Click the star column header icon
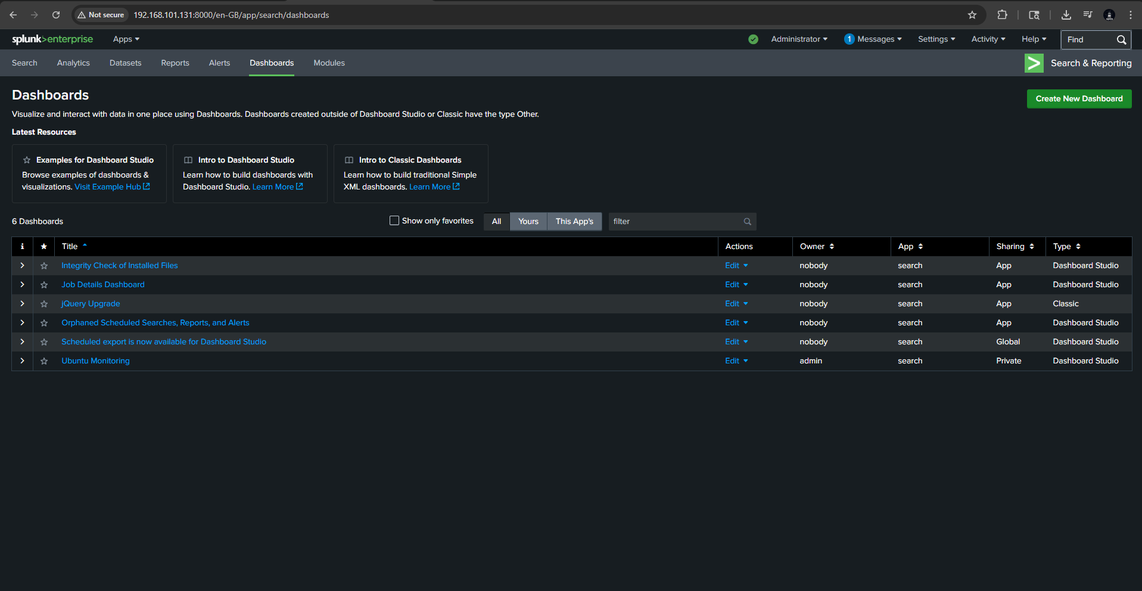This screenshot has width=1142, height=591. pyautogui.click(x=44, y=247)
